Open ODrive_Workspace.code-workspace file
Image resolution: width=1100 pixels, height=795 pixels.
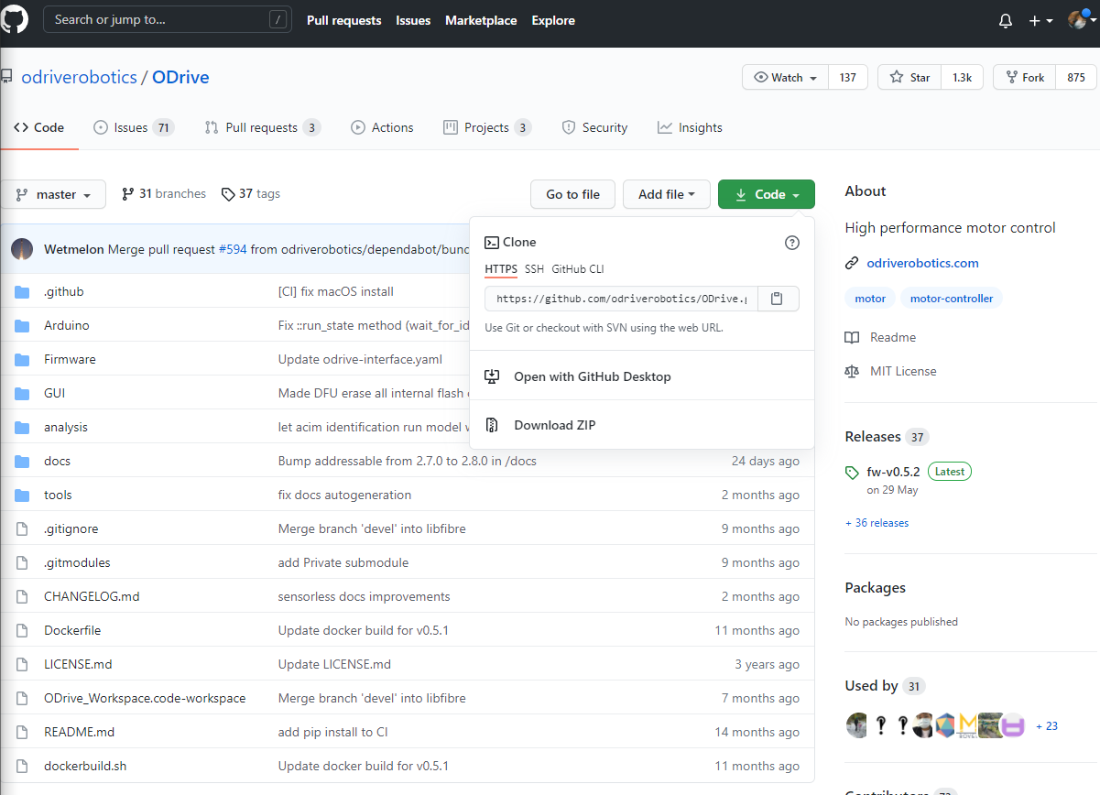tap(145, 698)
